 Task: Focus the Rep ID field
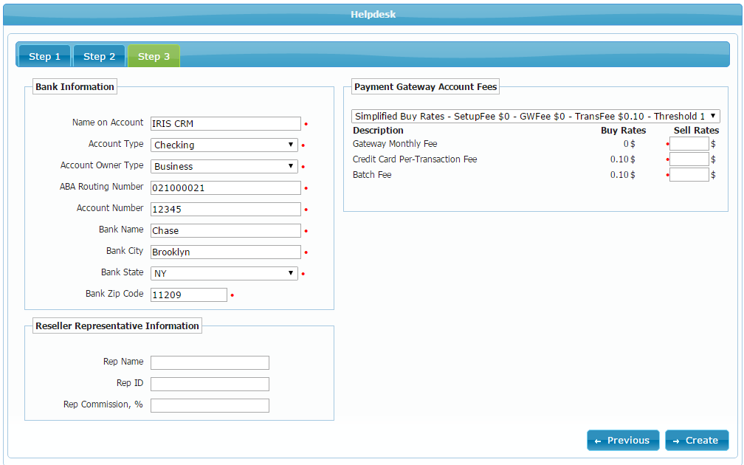click(210, 384)
